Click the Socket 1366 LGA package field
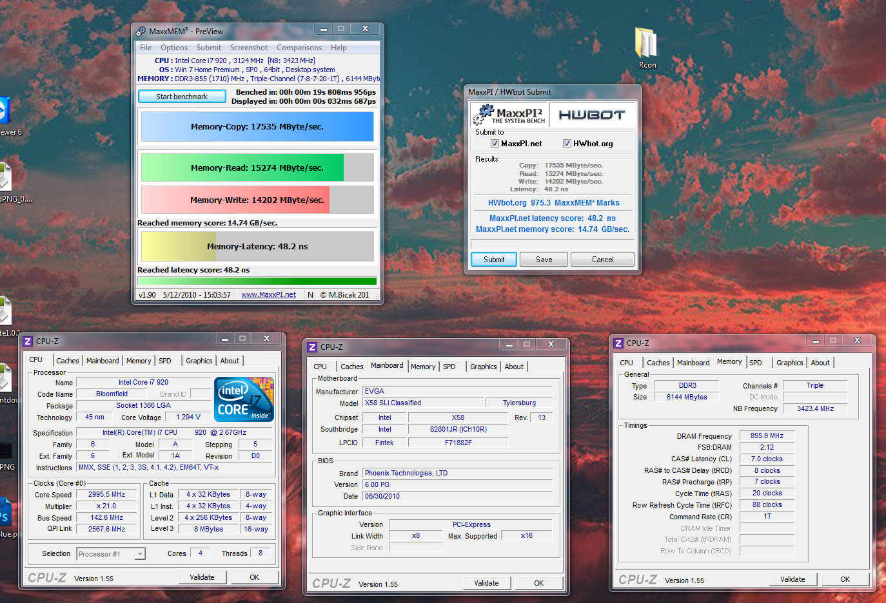Viewport: 886px width, 603px height. click(143, 405)
